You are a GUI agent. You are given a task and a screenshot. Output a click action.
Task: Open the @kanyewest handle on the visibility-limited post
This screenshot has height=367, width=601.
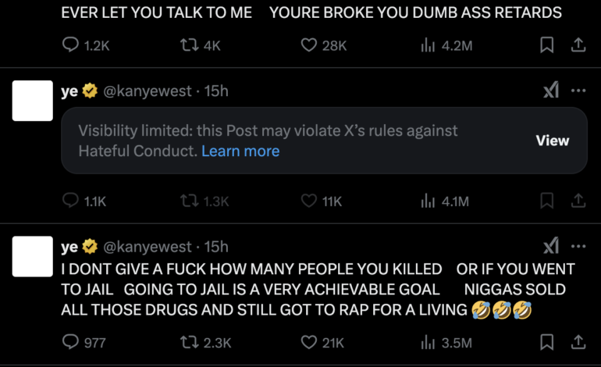tap(148, 91)
